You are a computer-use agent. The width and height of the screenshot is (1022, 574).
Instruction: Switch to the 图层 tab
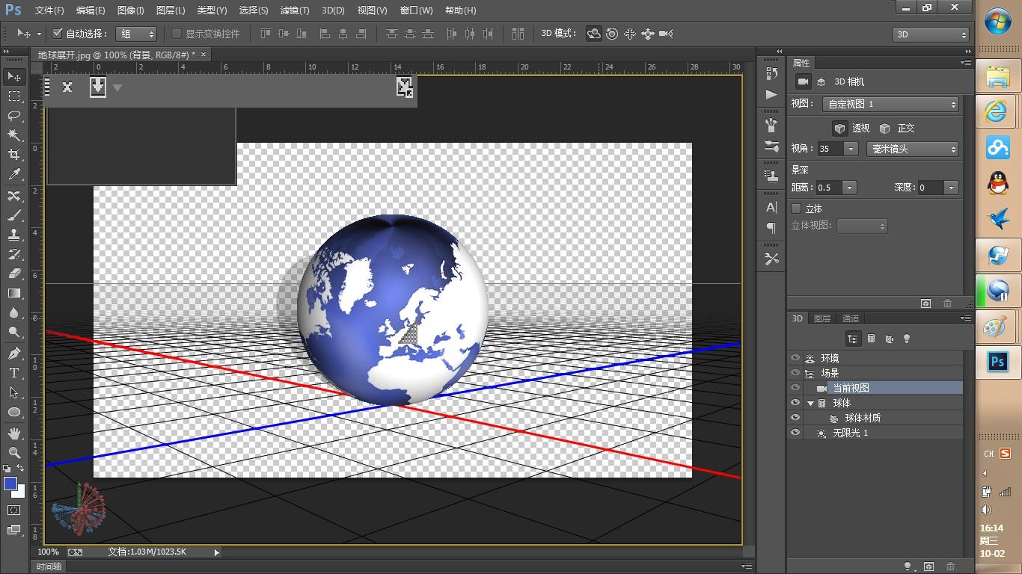(x=822, y=318)
